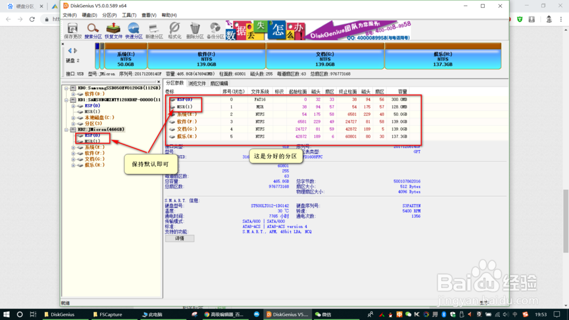Collapse the HD2:JMicron(466GB) tree node
The image size is (569, 320).
(67, 130)
